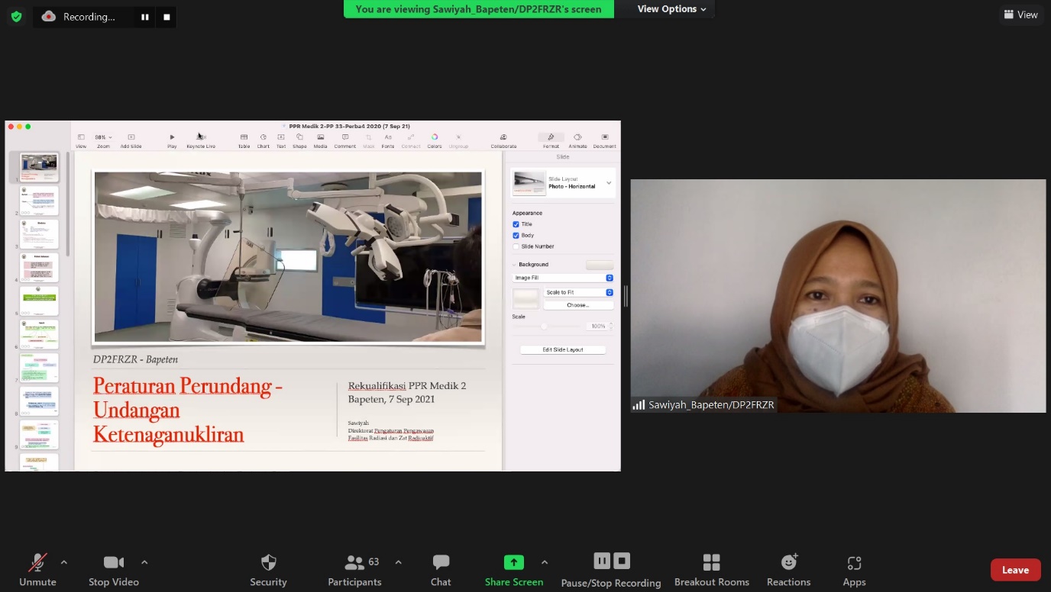
Task: Pause the recording in the top indicator
Action: click(x=144, y=17)
